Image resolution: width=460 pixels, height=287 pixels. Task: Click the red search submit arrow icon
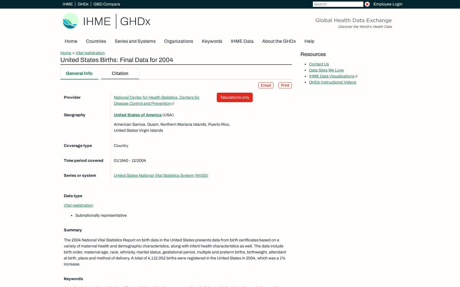(x=367, y=4)
